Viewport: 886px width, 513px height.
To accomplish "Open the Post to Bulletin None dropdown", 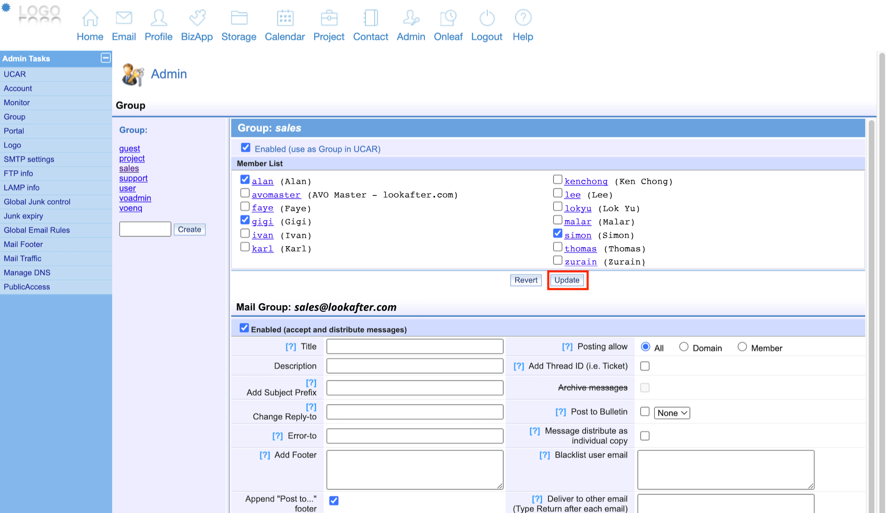I will 672,413.
